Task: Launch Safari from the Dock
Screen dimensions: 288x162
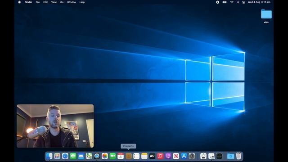Action: point(65,156)
